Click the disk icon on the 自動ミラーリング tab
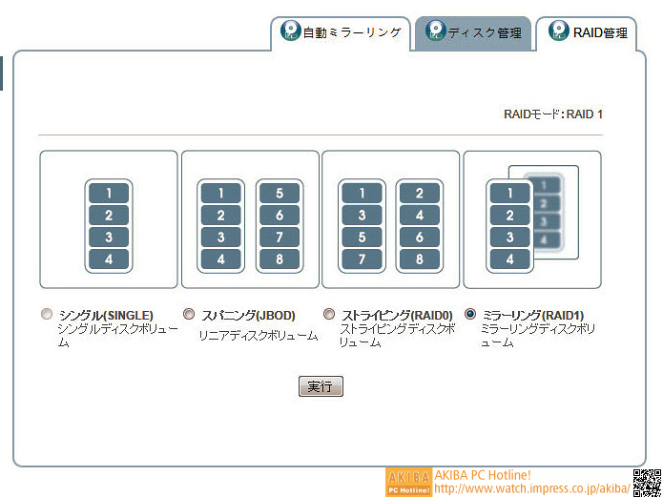Viewport: 663px width, 497px height. point(290,31)
